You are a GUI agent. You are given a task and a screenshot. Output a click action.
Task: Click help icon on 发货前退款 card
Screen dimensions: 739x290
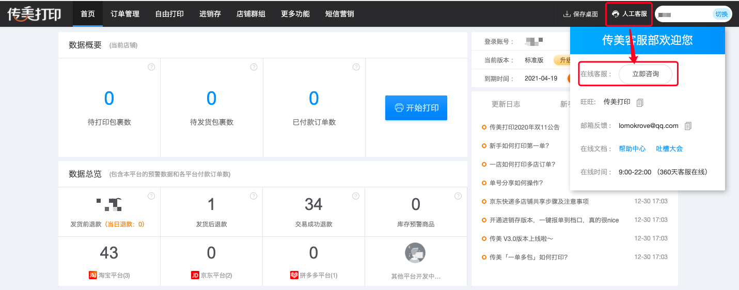click(151, 196)
